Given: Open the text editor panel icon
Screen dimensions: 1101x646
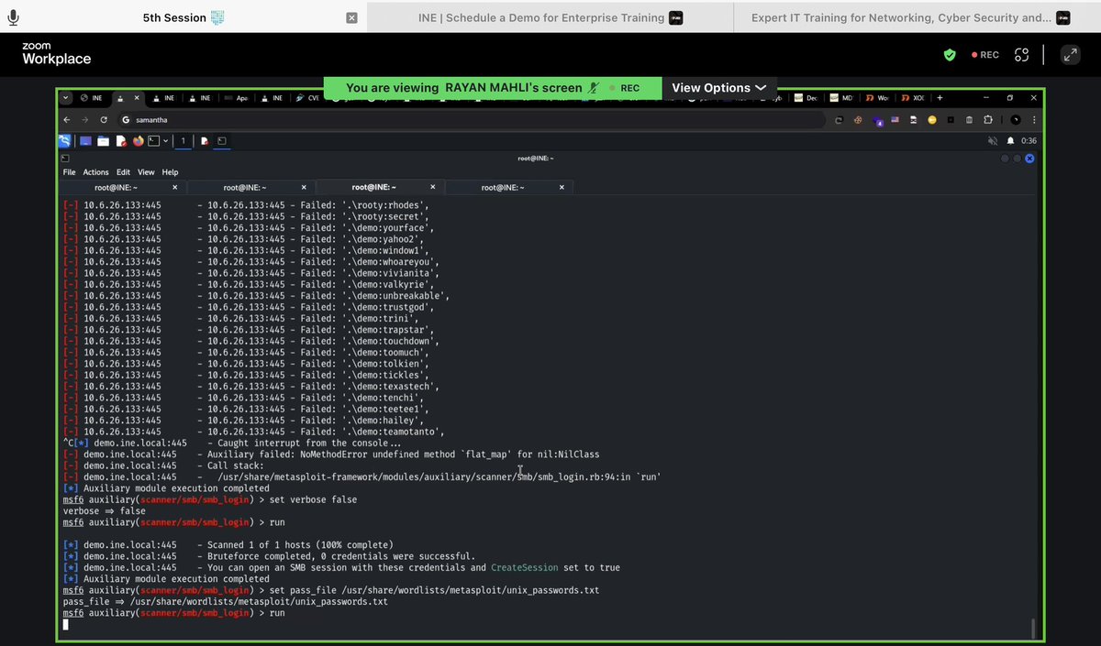Looking at the screenshot, I should pyautogui.click(x=120, y=141).
